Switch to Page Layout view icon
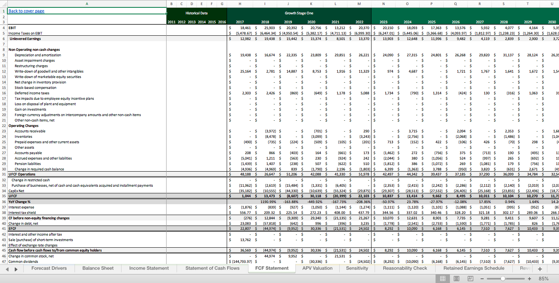The image size is (559, 283). coord(457,278)
